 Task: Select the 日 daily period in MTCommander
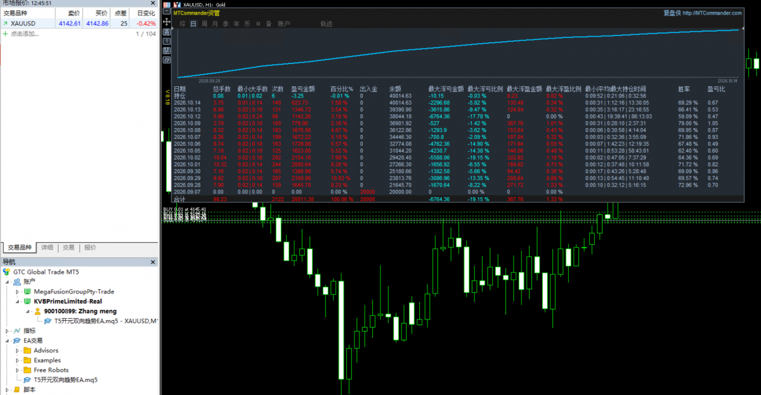[193, 24]
